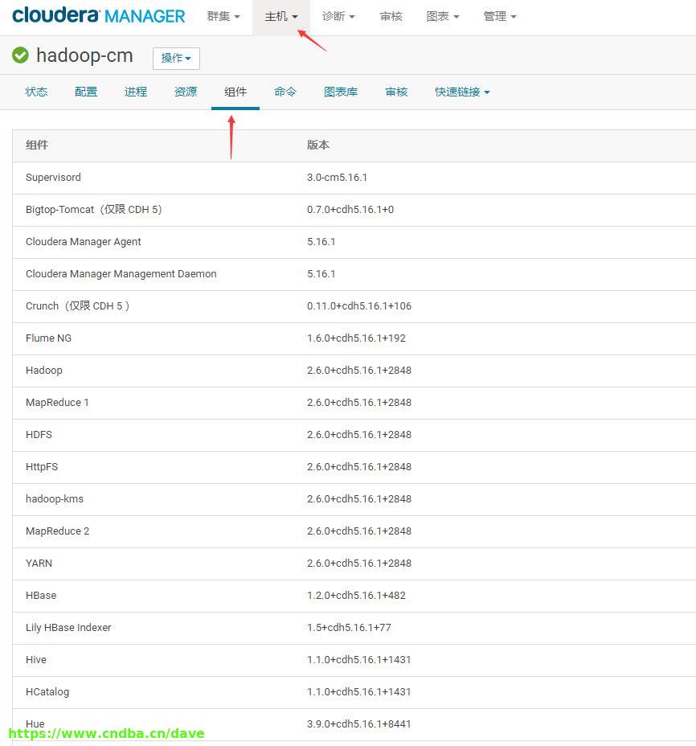The image size is (696, 746).
Task: Click the Crunch component name
Action: click(77, 306)
